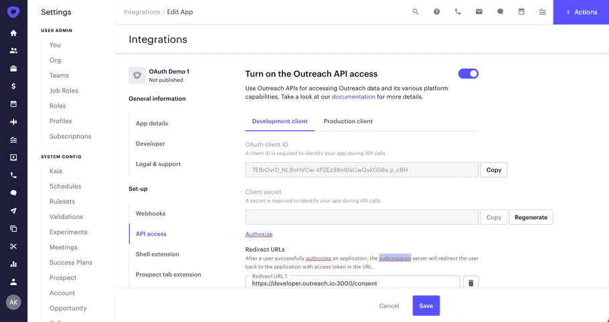Click the Client secret field

click(361, 217)
